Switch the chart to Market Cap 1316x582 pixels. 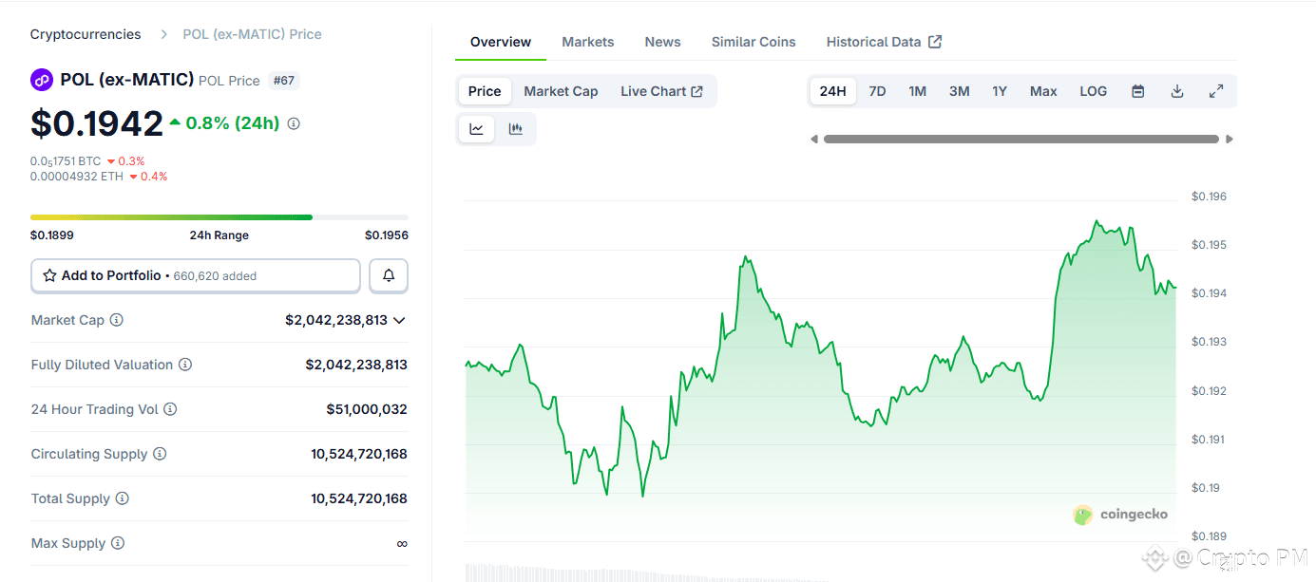pyautogui.click(x=561, y=91)
